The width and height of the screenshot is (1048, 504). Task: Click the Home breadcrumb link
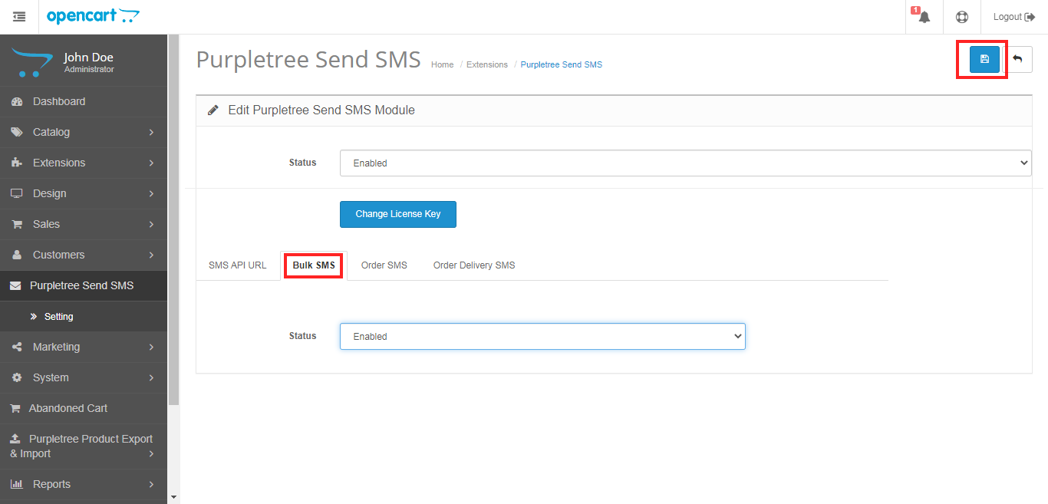[443, 64]
